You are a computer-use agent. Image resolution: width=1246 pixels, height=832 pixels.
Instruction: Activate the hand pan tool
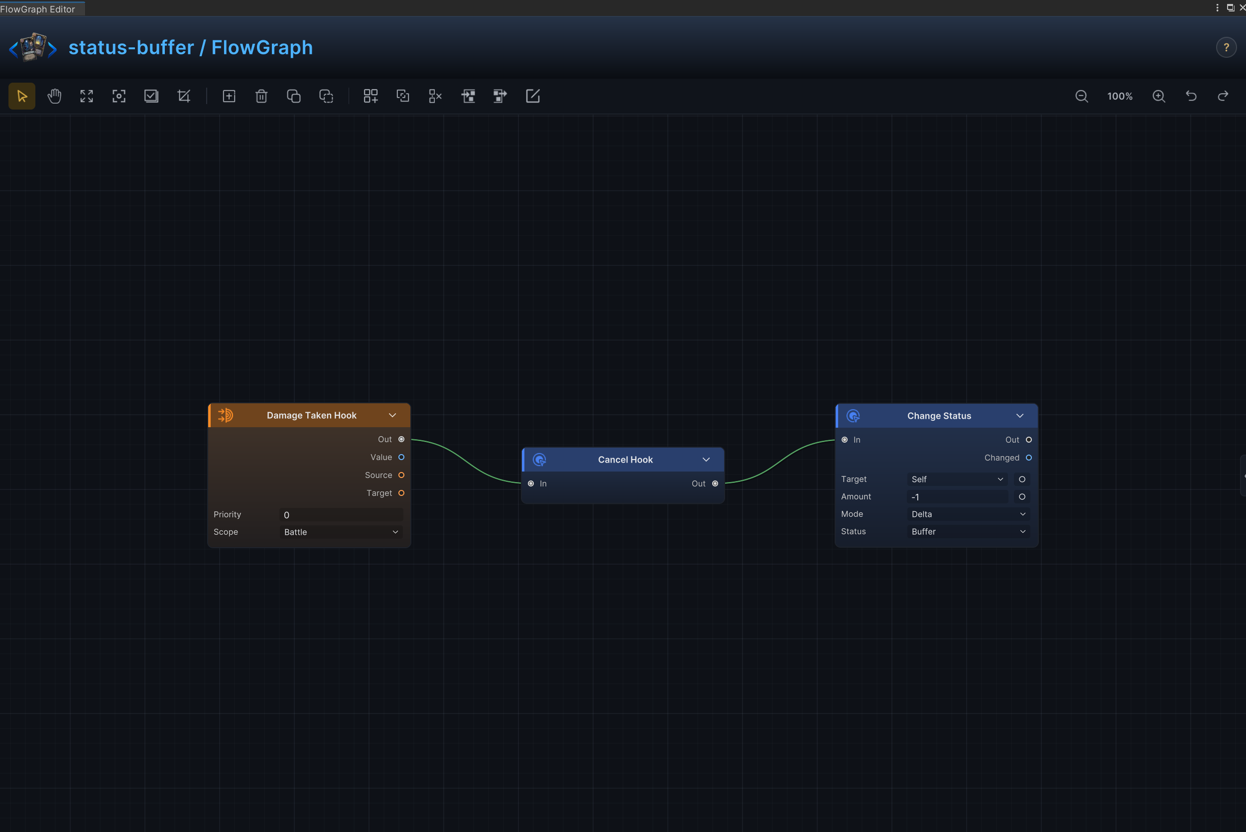tap(54, 96)
